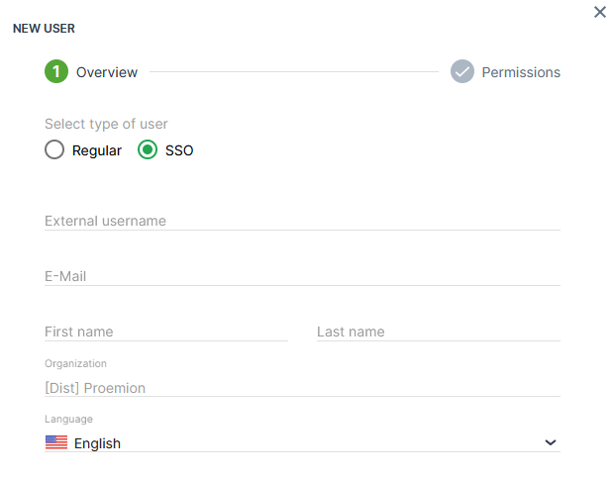The height and width of the screenshot is (478, 613).
Task: Click the Select type of user label
Action: click(x=106, y=125)
